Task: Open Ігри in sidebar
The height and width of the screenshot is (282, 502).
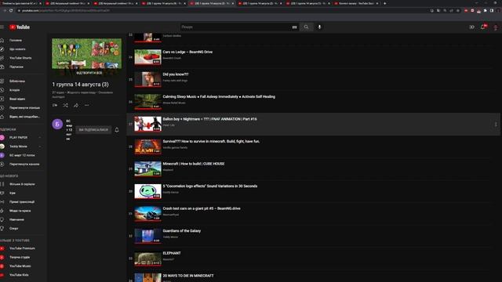Action: (x=13, y=193)
